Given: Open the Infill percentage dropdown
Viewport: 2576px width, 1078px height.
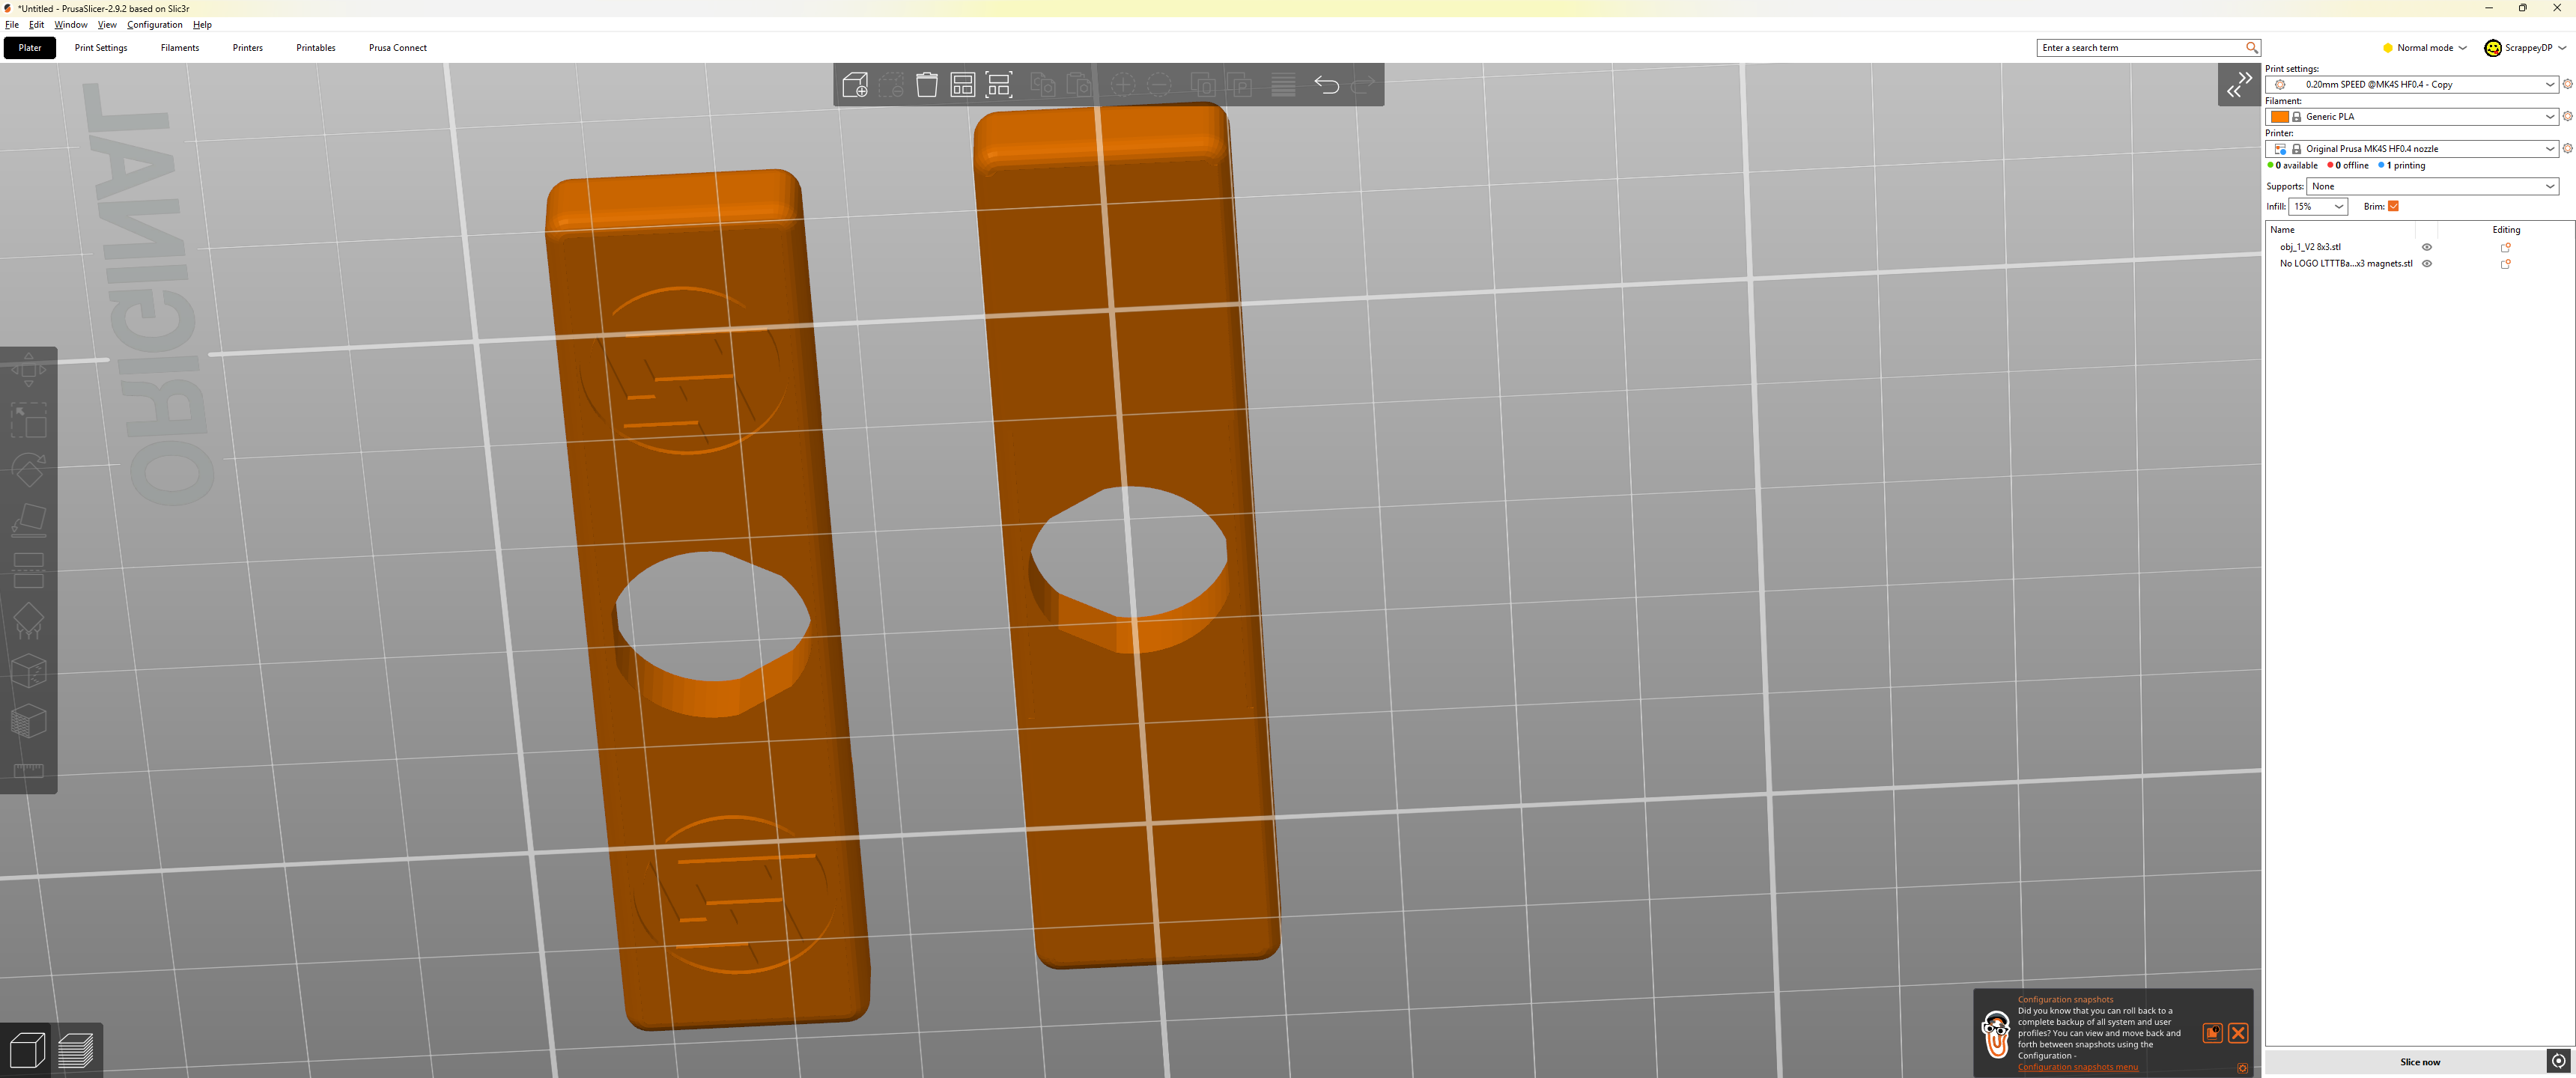Looking at the screenshot, I should (x=2318, y=206).
